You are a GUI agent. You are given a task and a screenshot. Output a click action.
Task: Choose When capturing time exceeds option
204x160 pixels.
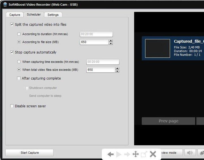(19, 62)
